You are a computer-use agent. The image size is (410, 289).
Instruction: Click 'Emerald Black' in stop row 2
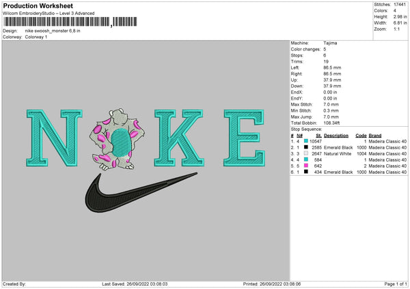pyautogui.click(x=338, y=148)
